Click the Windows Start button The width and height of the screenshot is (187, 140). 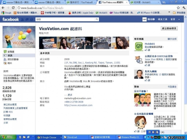(8, 137)
